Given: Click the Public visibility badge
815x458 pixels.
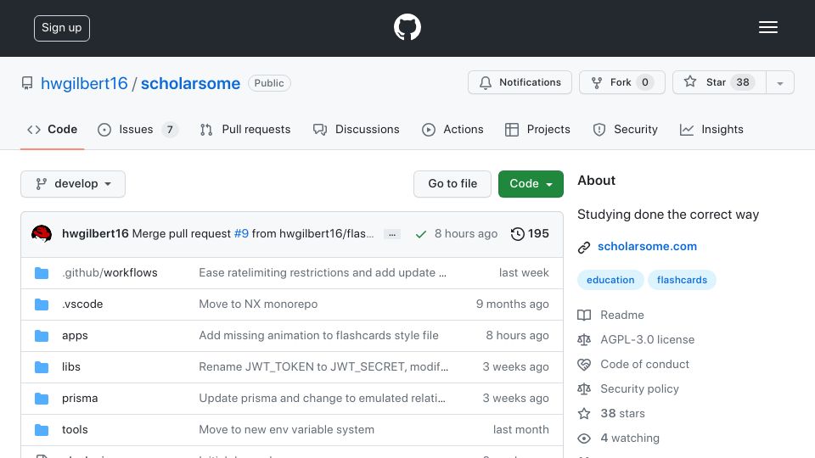Looking at the screenshot, I should (269, 83).
